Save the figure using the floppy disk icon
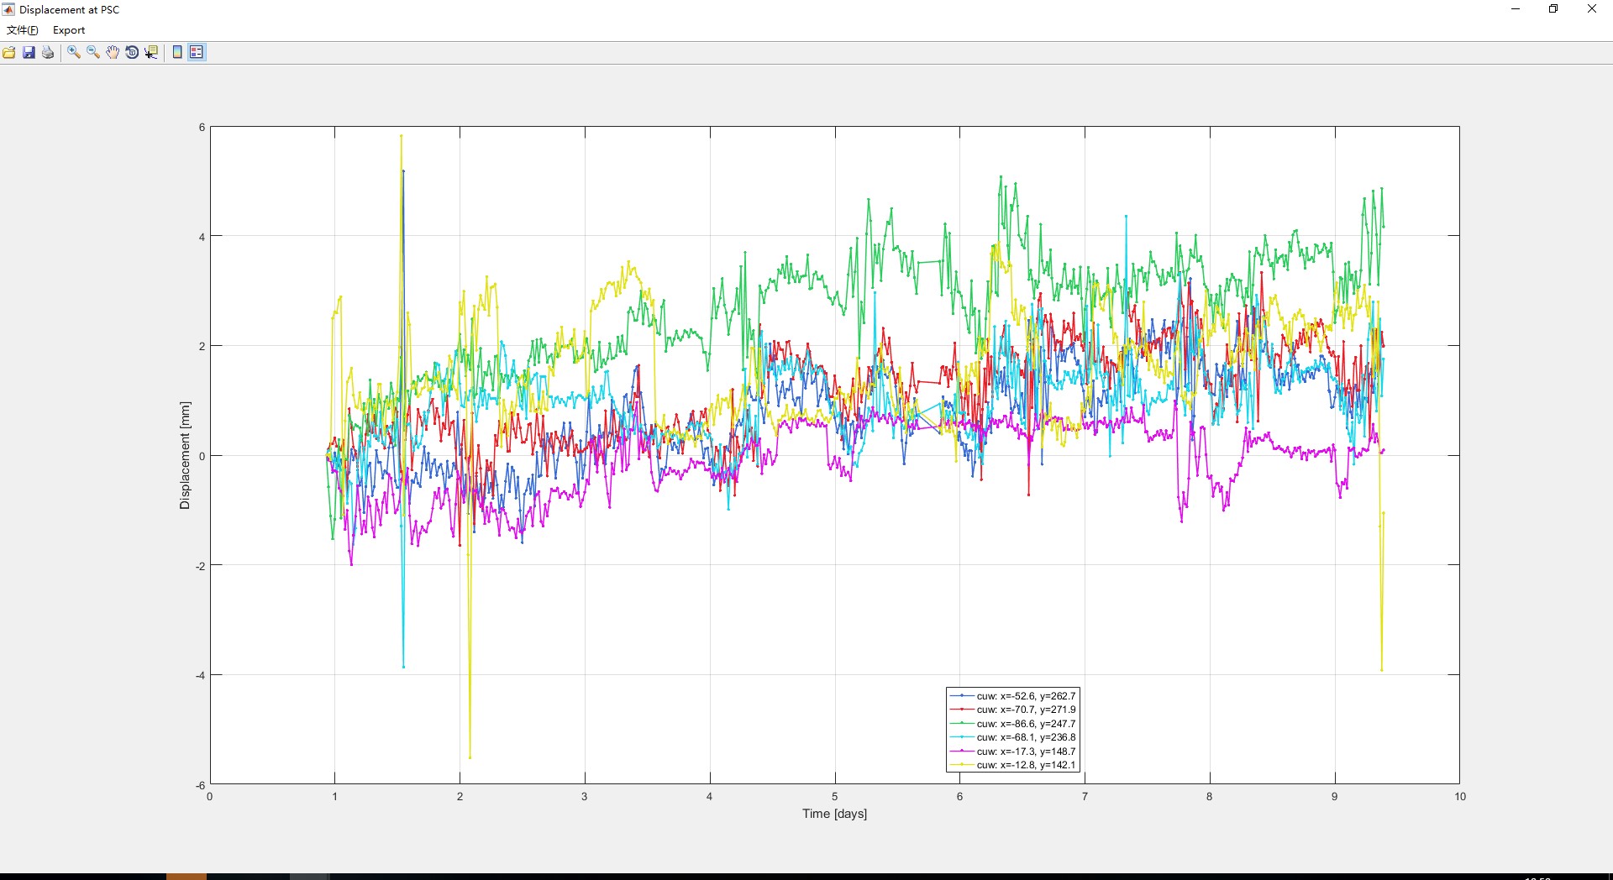The image size is (1613, 880). (x=29, y=52)
